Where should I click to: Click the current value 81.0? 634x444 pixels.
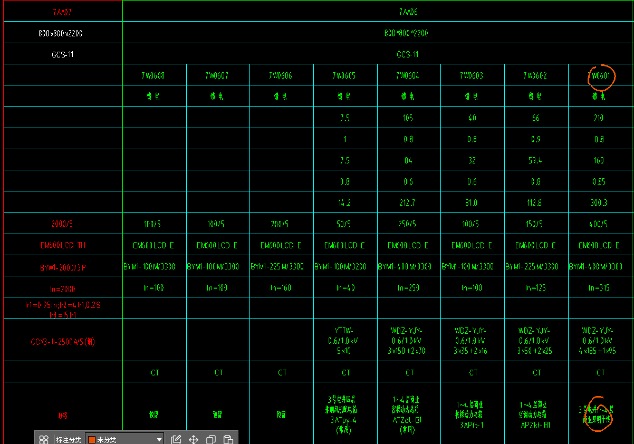pyautogui.click(x=472, y=203)
